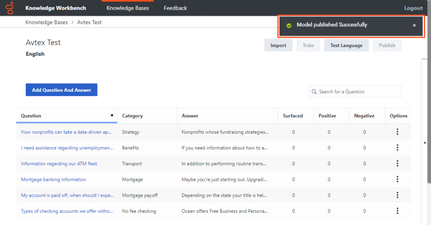Click the answer starting Ocean offers Free
The height and width of the screenshot is (225, 431).
point(225,211)
